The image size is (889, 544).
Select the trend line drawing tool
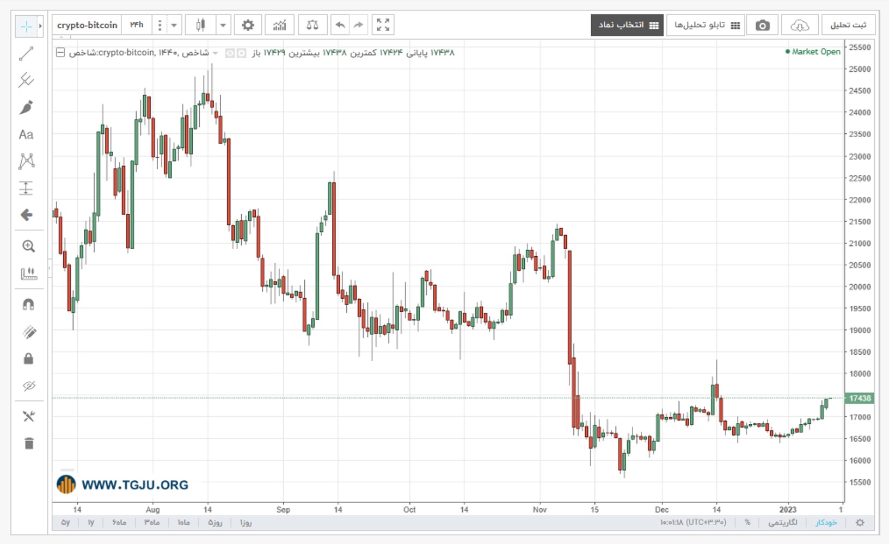(x=26, y=53)
